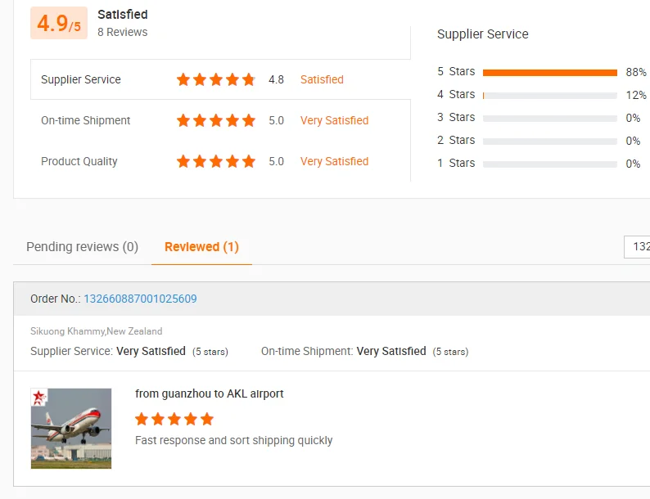Open order number 132660887001025609 link
Screen dimensions: 650x499
point(140,299)
